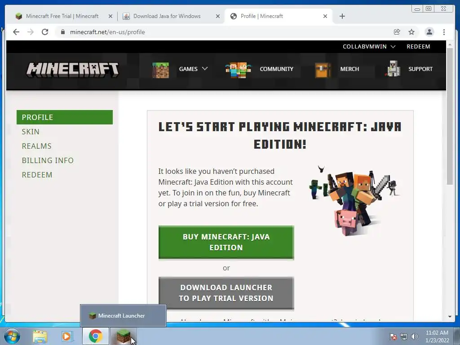460x345 pixels.
Task: Click the Minecraft characters artwork
Action: (x=354, y=201)
